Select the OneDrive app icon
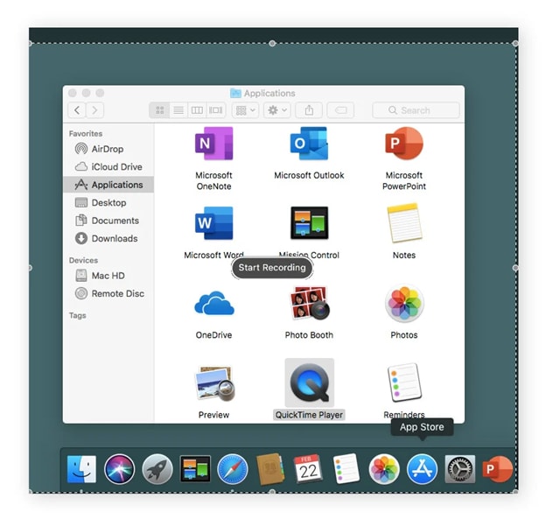 pyautogui.click(x=213, y=303)
